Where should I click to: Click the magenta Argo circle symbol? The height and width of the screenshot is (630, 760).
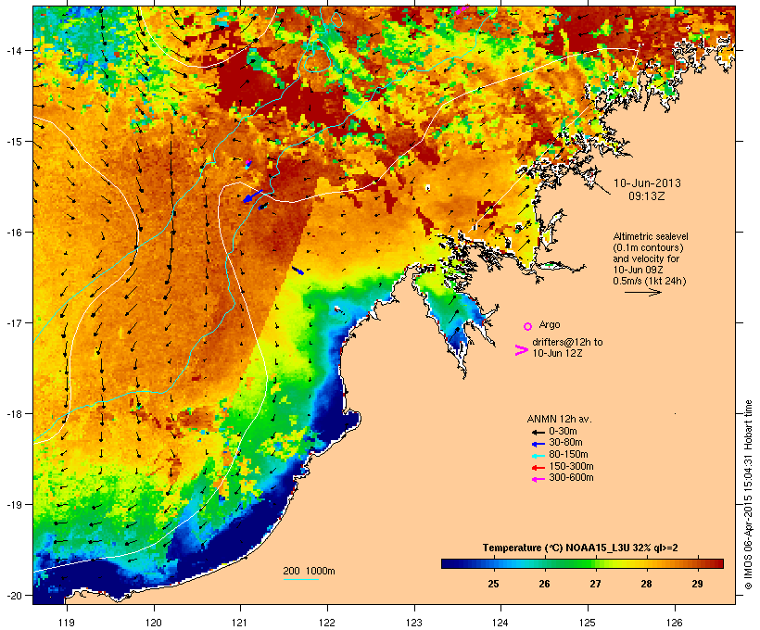pyautogui.click(x=528, y=326)
